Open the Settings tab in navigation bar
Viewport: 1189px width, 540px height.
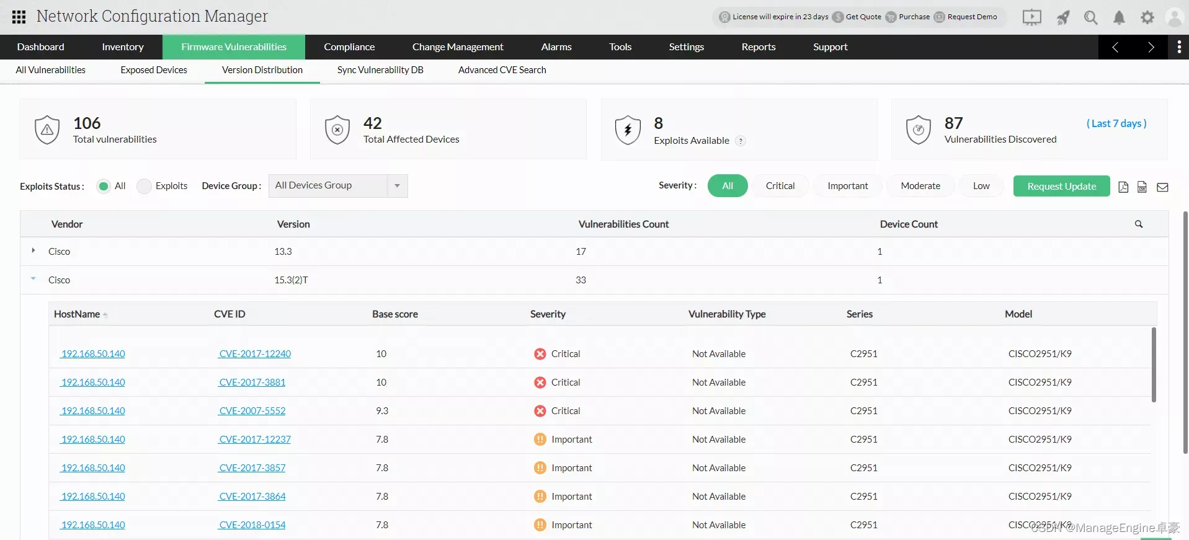(686, 47)
